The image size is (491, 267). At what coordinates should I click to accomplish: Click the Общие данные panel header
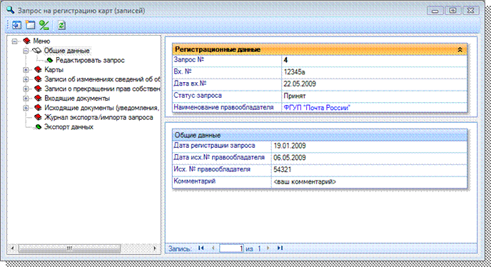pyautogui.click(x=320, y=135)
